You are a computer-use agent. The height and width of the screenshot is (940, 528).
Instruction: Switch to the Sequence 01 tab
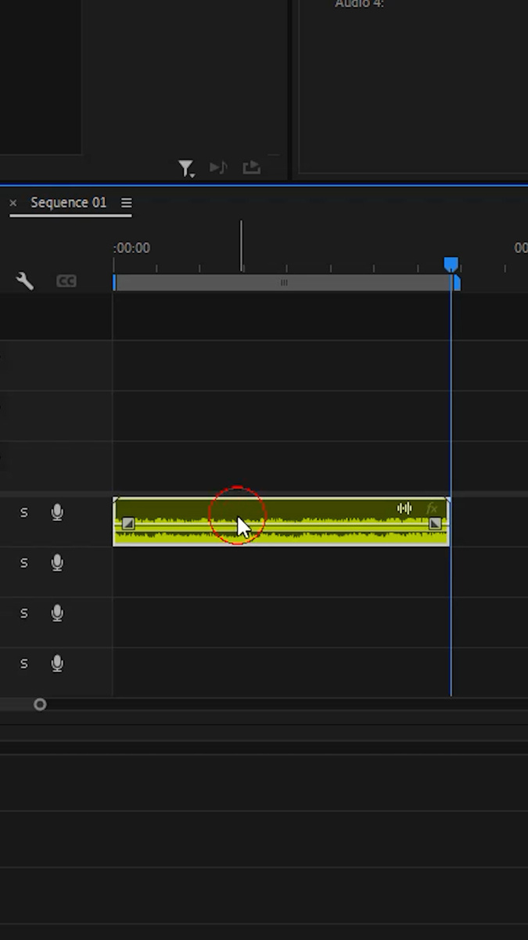(68, 202)
